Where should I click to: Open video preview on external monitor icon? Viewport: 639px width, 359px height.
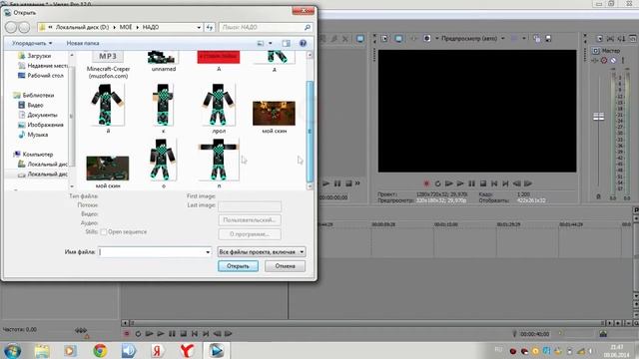coord(398,38)
